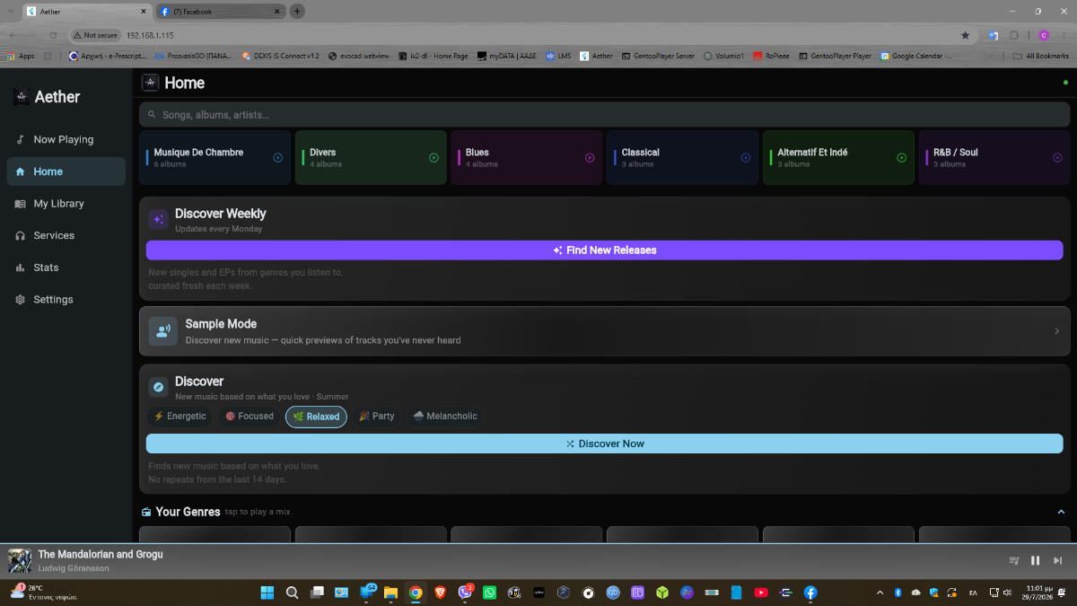The width and height of the screenshot is (1077, 606).
Task: Play the Classical genre mix
Action: coord(746,158)
